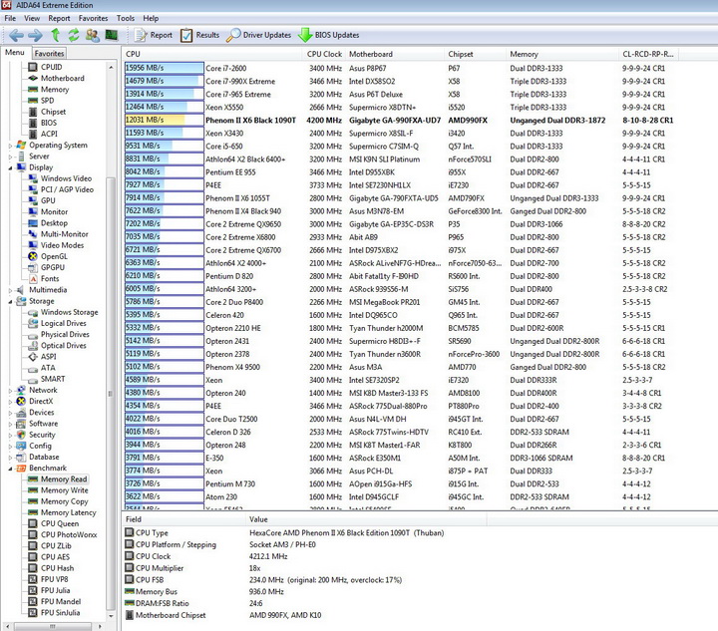This screenshot has height=631, width=718.
Task: Click the Fonts icon in tree
Action: pos(33,279)
